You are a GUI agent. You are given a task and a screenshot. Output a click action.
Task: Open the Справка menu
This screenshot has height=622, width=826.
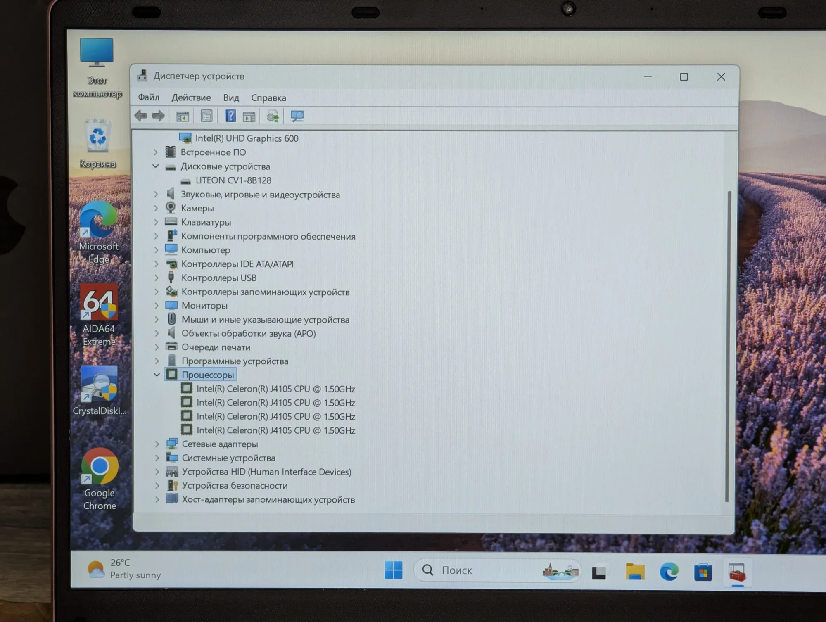pos(268,98)
